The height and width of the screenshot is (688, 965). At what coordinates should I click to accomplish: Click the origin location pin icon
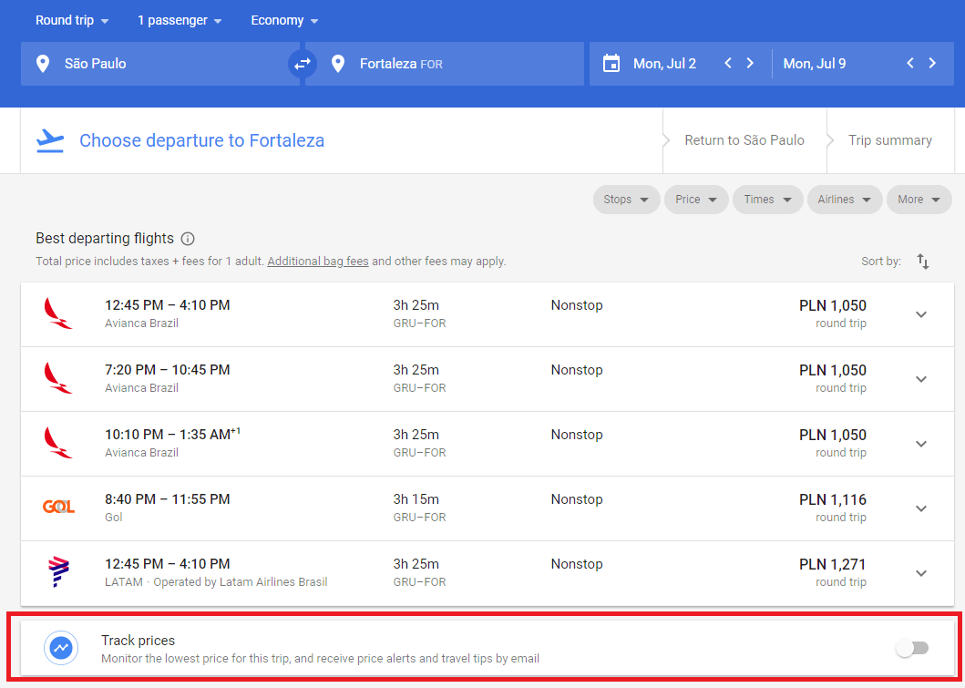click(43, 64)
